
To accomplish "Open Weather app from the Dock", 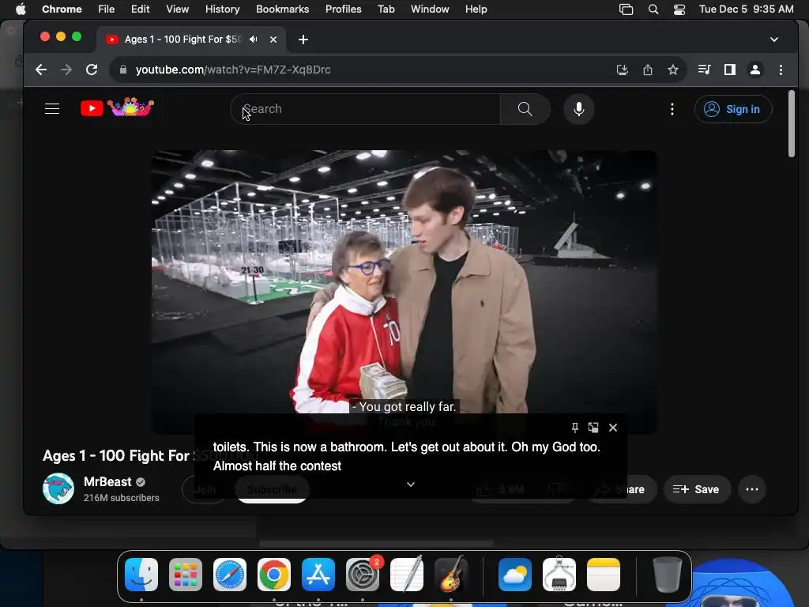I will pyautogui.click(x=515, y=575).
